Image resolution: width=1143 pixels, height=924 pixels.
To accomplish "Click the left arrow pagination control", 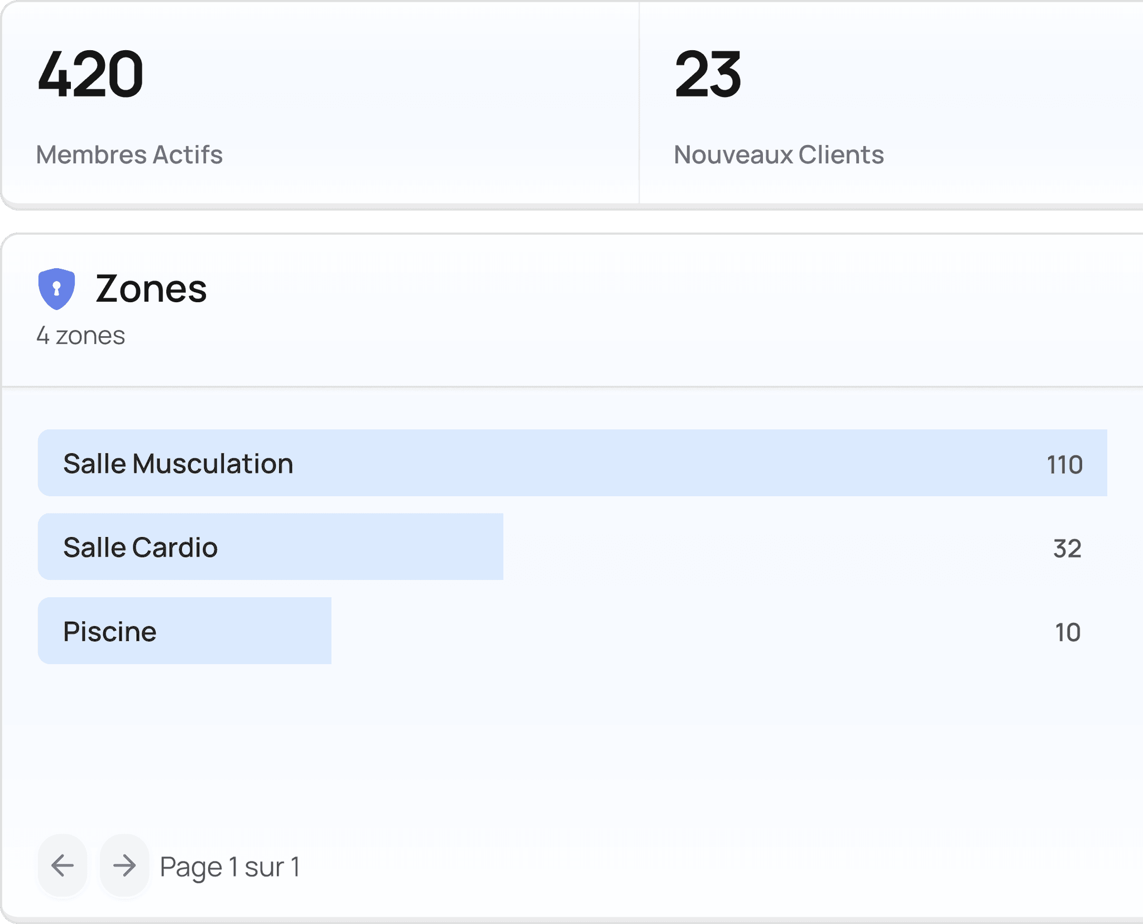I will [x=61, y=865].
